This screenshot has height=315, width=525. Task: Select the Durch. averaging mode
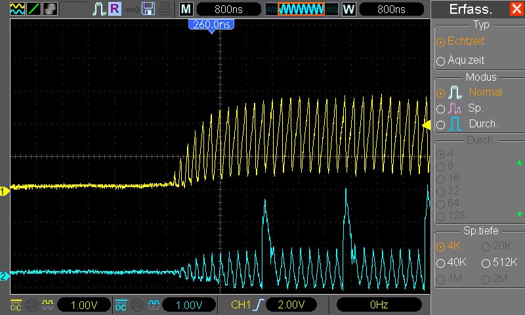coord(469,123)
